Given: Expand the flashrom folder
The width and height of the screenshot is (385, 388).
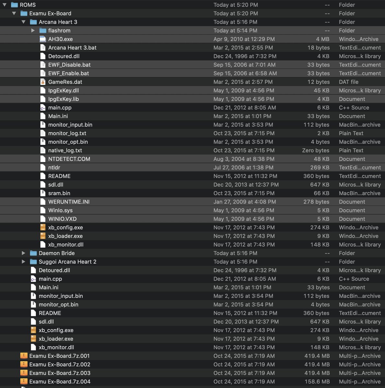Looking at the screenshot, I should (33, 30).
